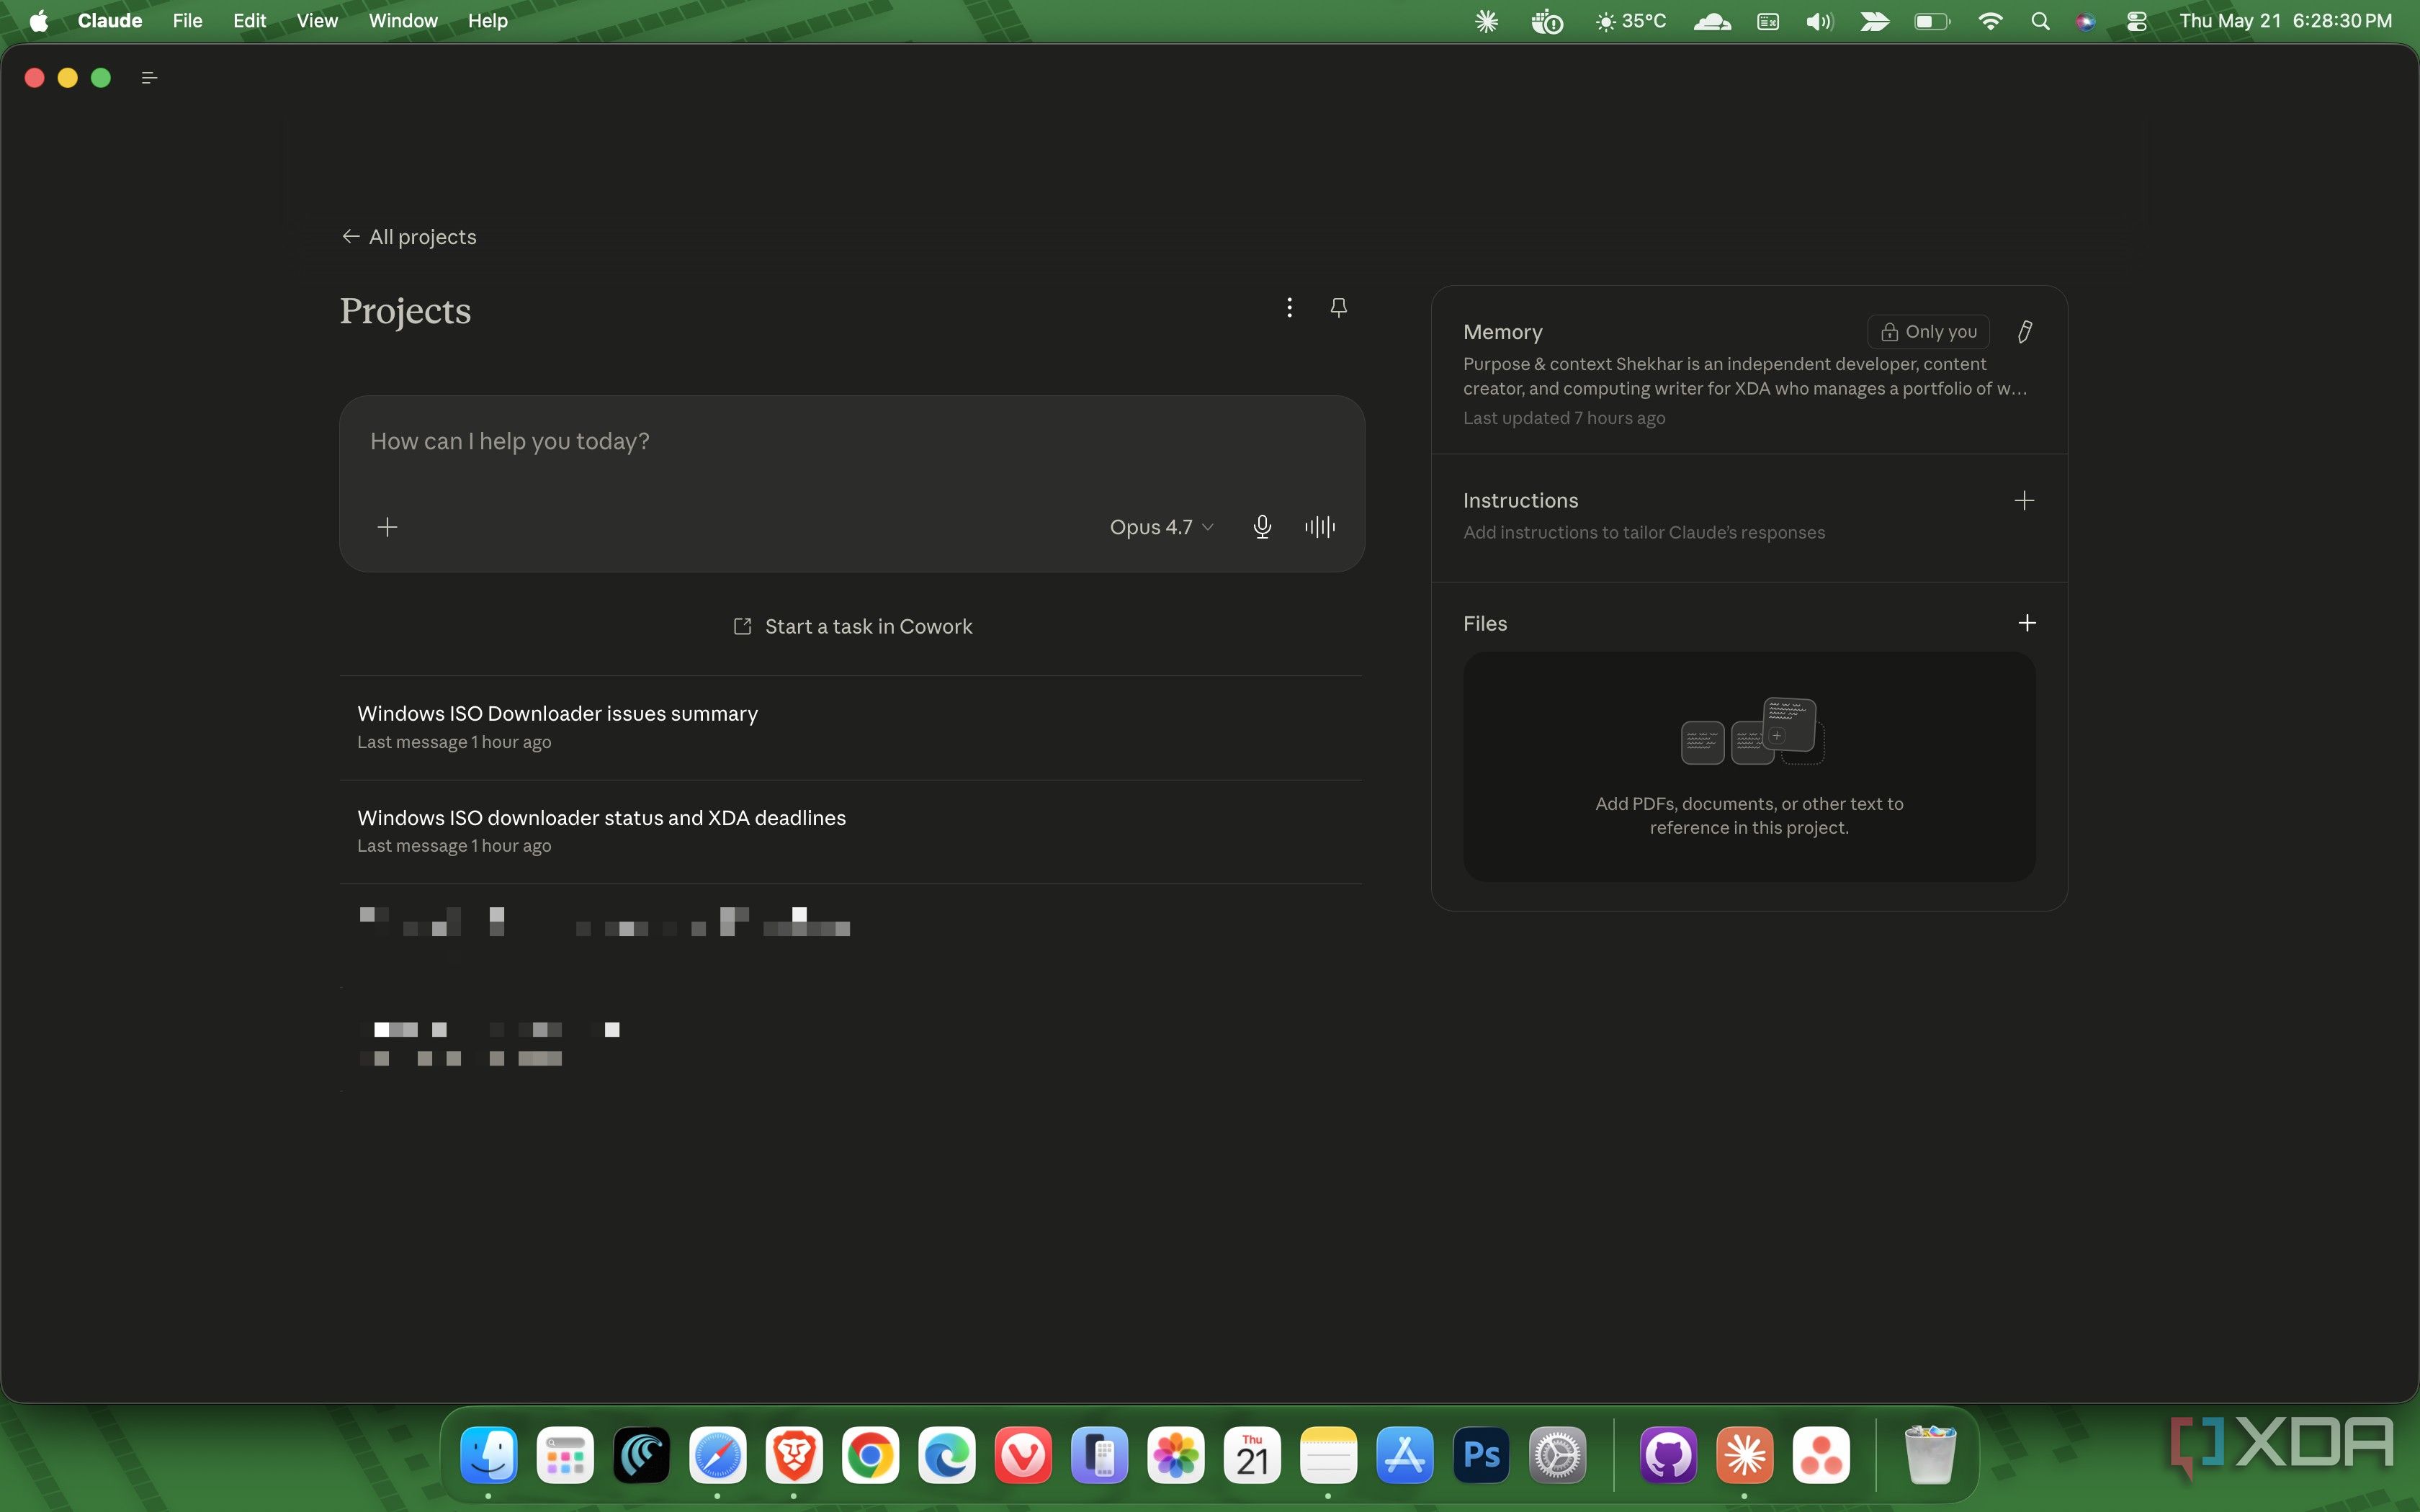Open Brave browser in the Dock
Viewport: 2420px width, 1512px height.
point(794,1455)
